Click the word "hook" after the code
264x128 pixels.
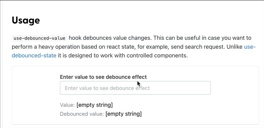pos(75,38)
